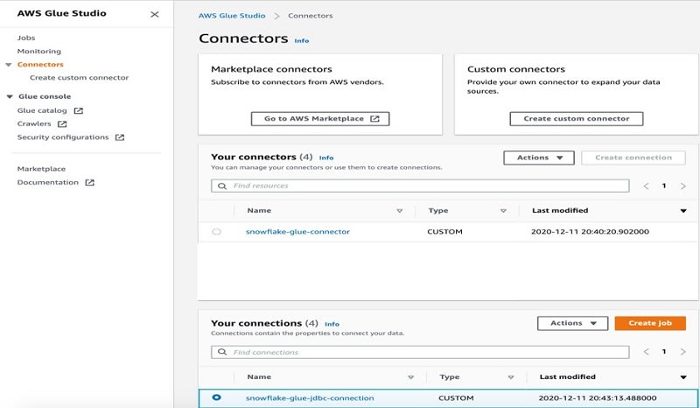Screen dimensions: 700x408
Task: Focus the Find resources search field
Action: 420,186
